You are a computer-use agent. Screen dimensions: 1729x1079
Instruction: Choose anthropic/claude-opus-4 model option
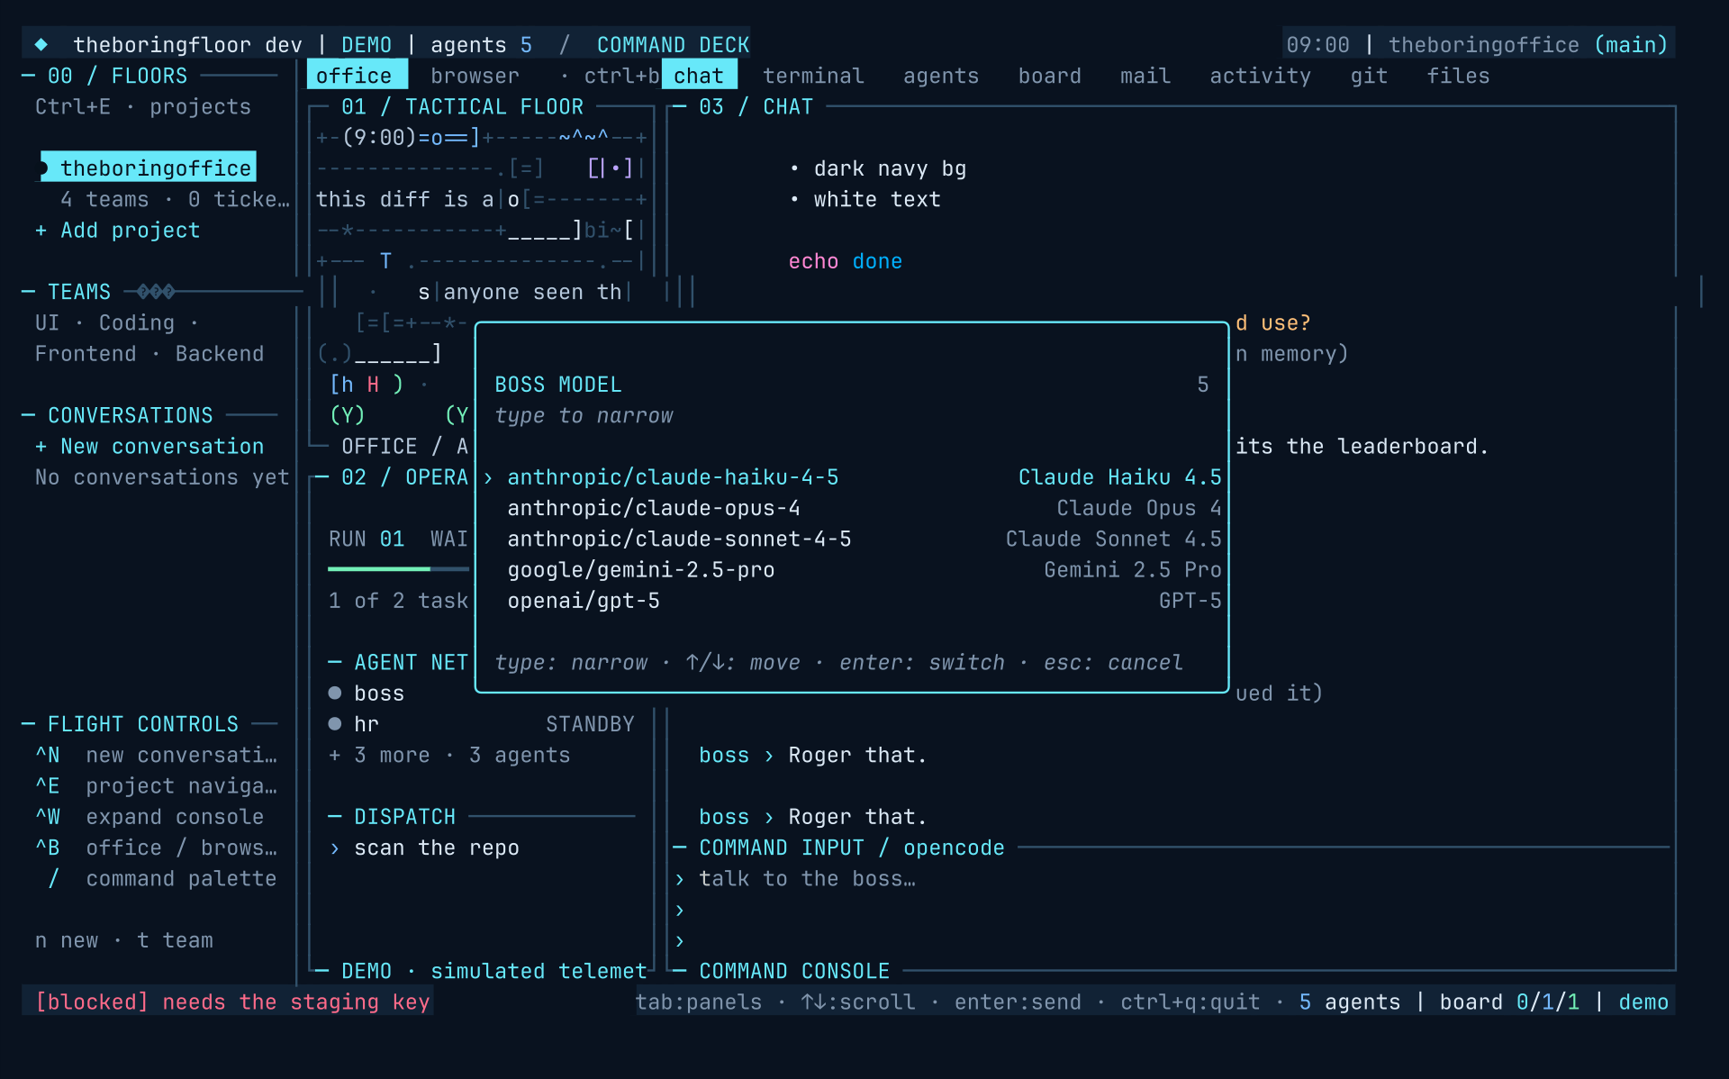pyautogui.click(x=852, y=508)
